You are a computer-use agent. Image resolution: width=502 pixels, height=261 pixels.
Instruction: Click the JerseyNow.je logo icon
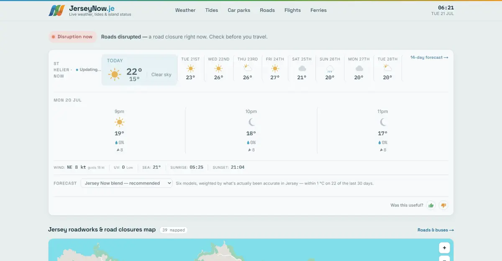(56, 10)
